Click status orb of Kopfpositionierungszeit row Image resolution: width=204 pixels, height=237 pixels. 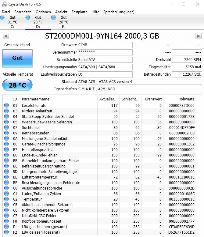6,221
